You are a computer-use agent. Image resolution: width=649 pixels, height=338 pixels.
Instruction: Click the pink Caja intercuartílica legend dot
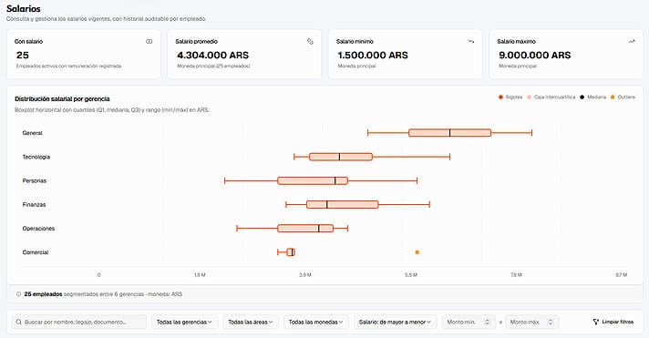pos(529,97)
